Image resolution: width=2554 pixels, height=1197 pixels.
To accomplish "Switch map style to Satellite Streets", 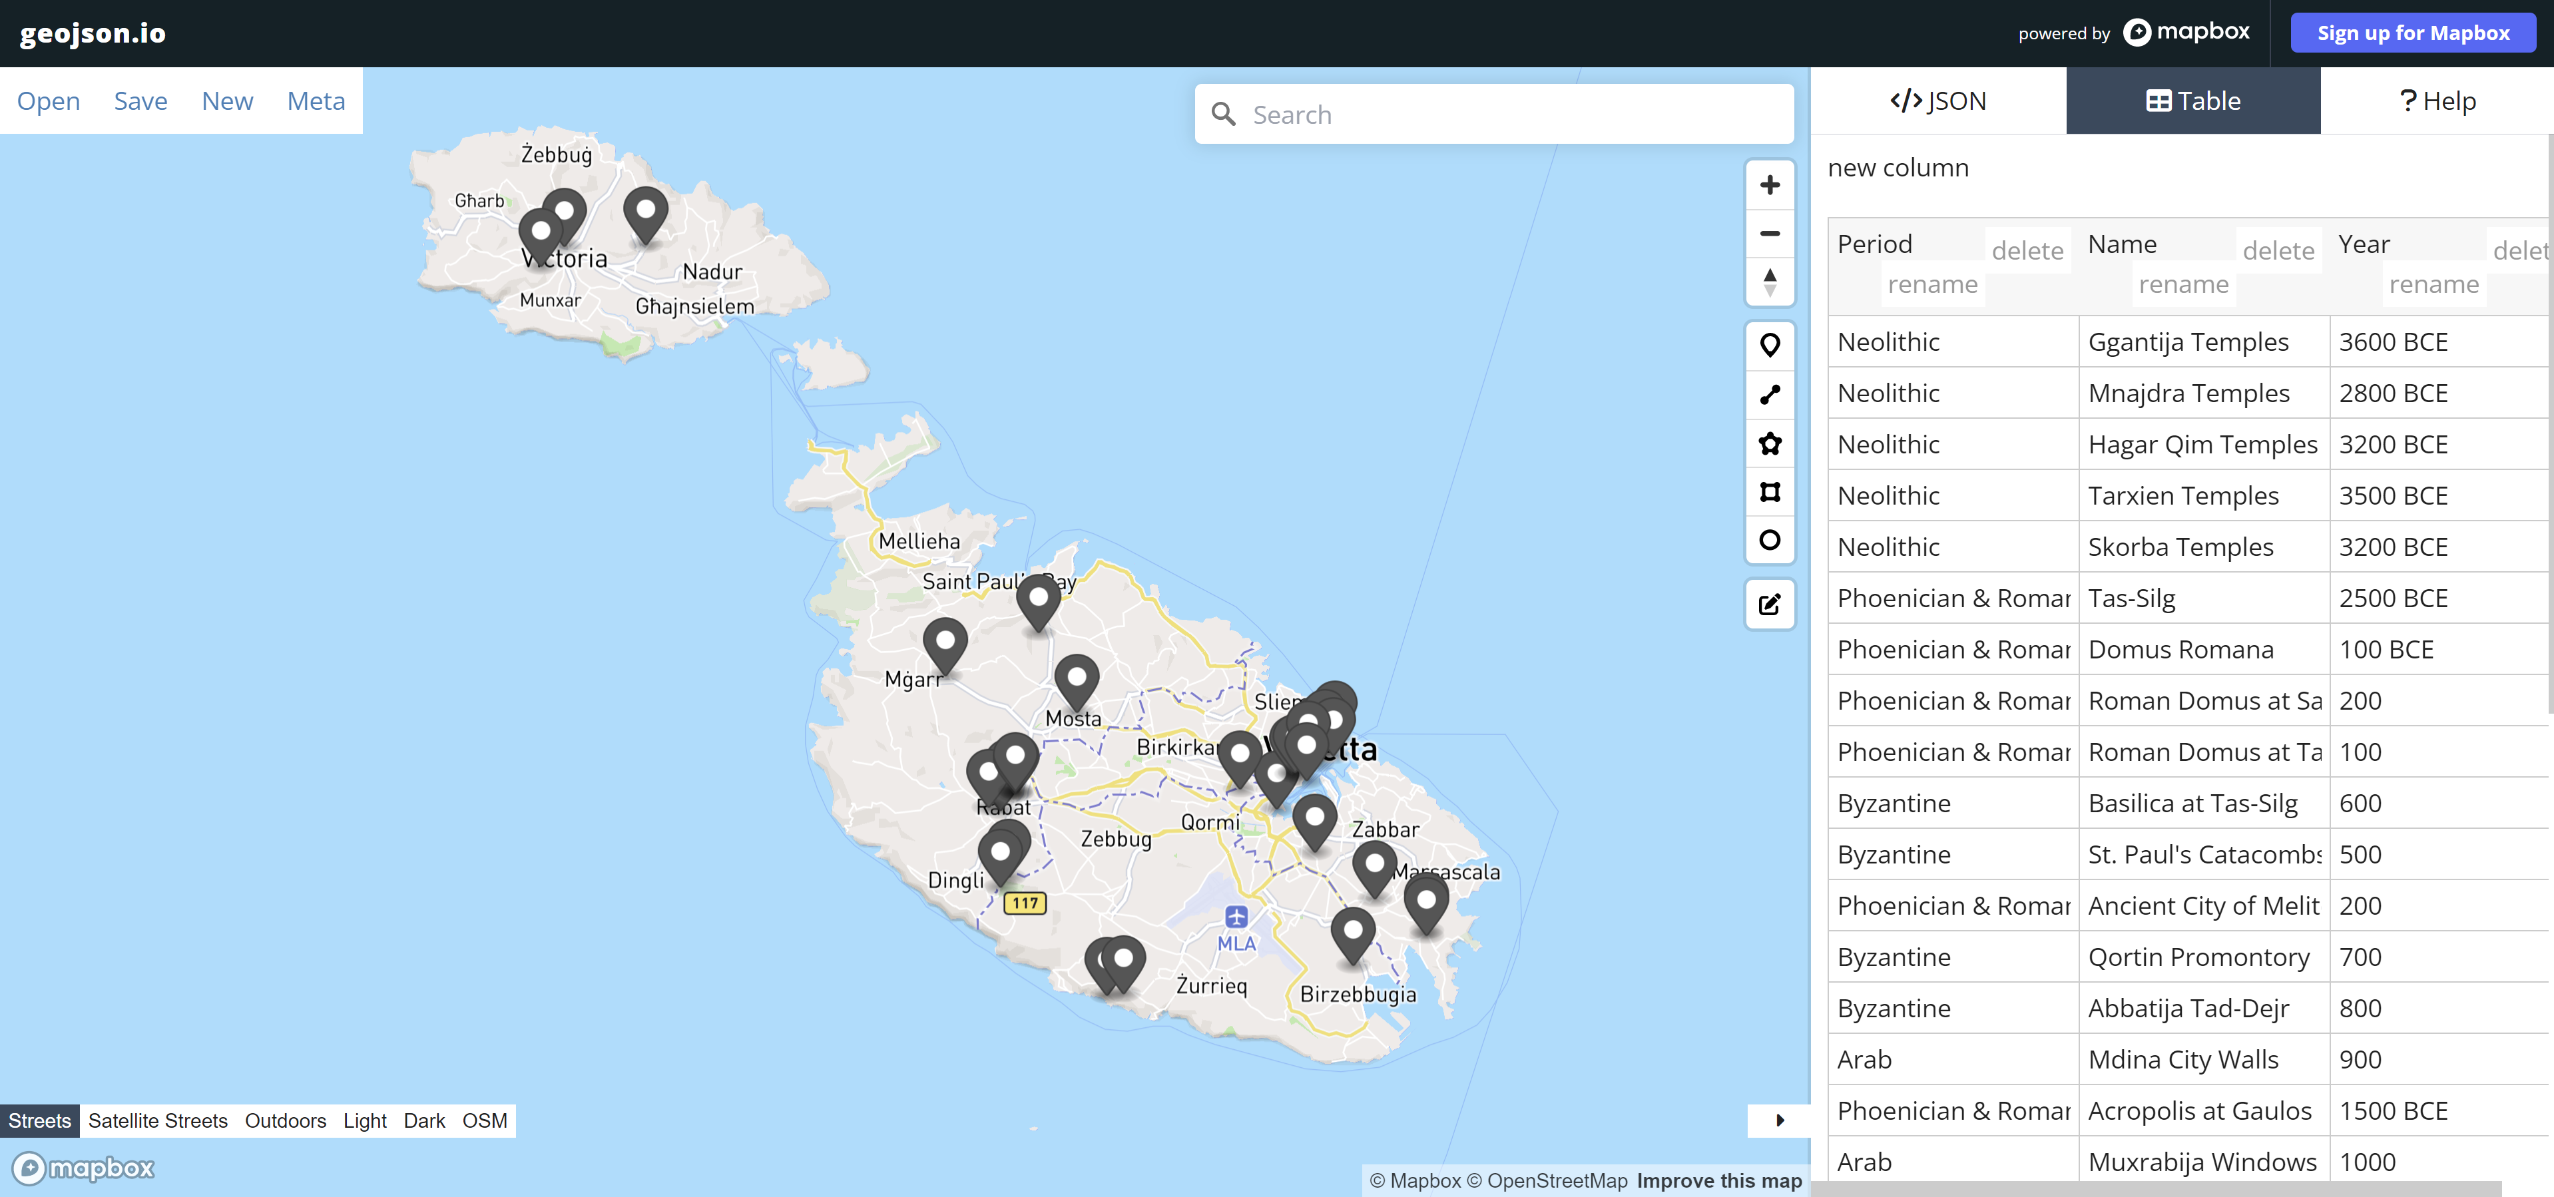I will coord(158,1120).
